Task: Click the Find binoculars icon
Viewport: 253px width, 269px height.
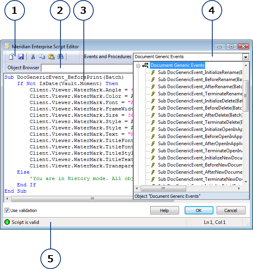Action: click(x=60, y=57)
